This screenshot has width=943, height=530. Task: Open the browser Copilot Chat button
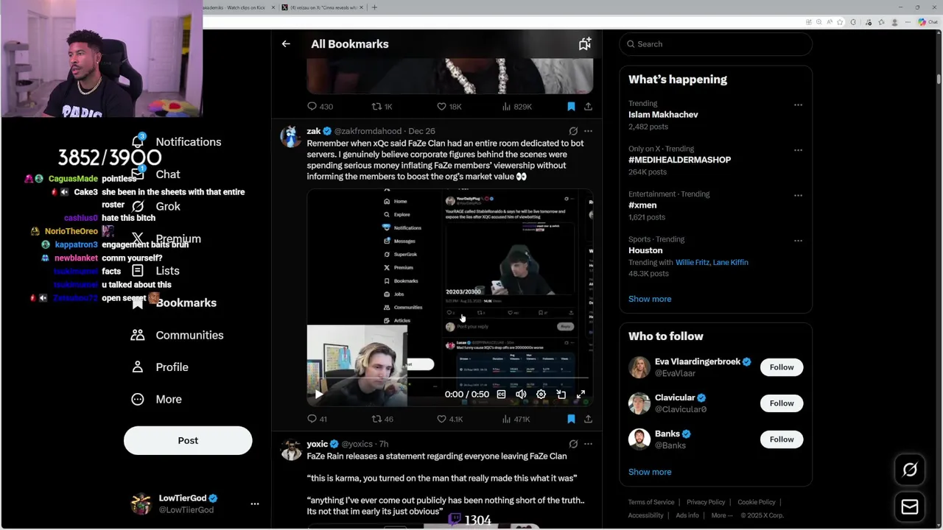[x=928, y=22]
